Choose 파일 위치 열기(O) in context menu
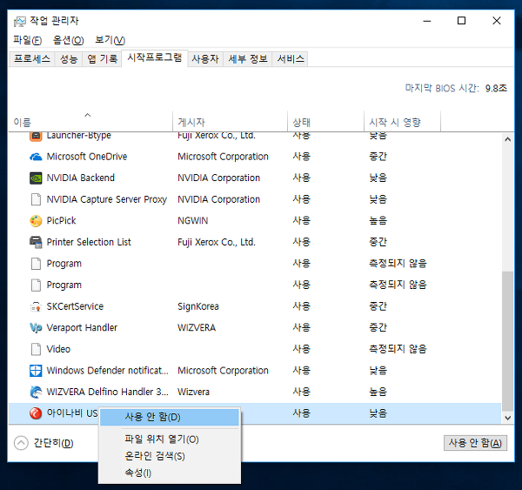This screenshot has height=490, width=522. (x=170, y=440)
